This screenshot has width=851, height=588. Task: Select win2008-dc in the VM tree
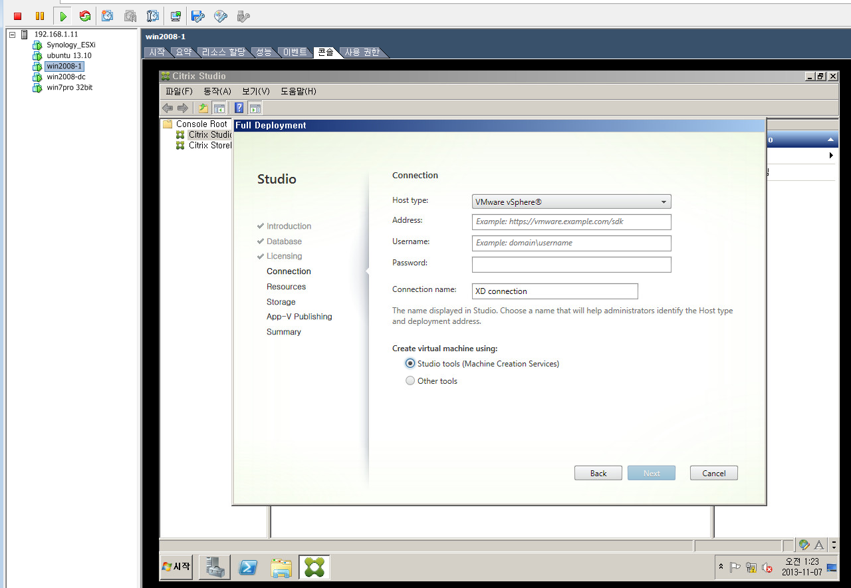tap(66, 76)
